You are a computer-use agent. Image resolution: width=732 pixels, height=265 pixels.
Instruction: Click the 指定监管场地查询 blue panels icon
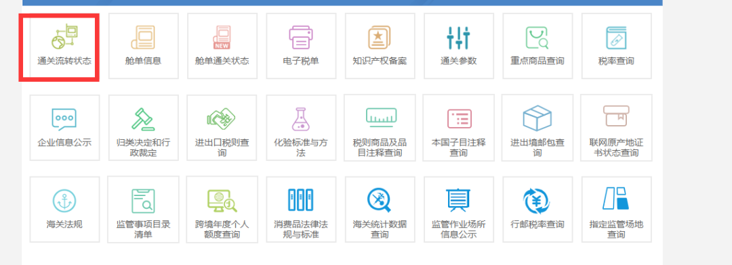click(x=615, y=199)
